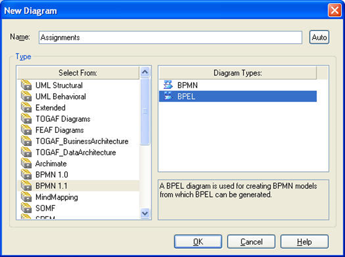Click the Select From column header
Screen dimensions: 345x257
pyautogui.click(x=78, y=73)
